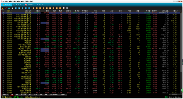Click the 登录 login button

pos(40,4)
